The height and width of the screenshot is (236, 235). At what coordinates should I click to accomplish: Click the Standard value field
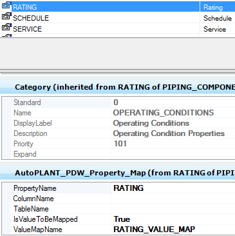click(173, 103)
